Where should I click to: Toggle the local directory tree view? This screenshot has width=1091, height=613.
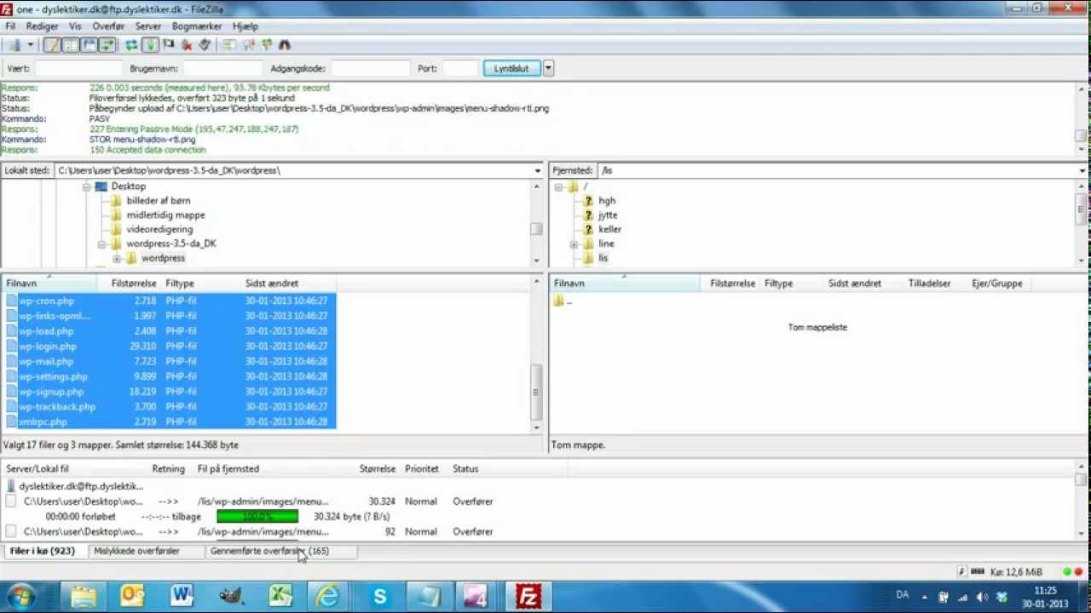71,45
